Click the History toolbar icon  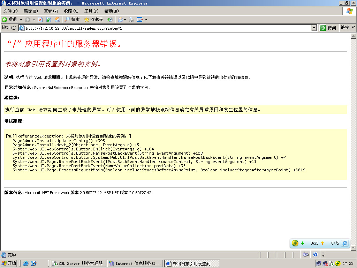click(110, 20)
